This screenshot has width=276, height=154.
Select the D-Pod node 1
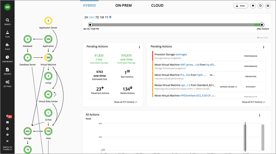(48, 113)
